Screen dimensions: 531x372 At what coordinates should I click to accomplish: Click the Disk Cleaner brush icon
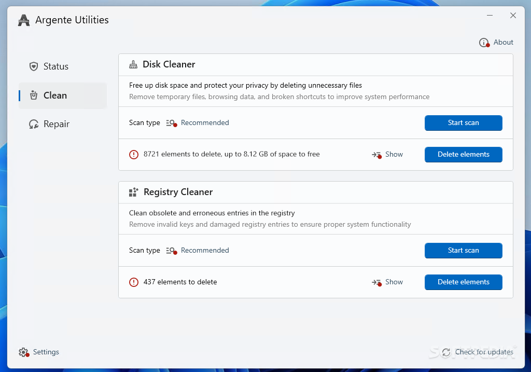click(133, 64)
